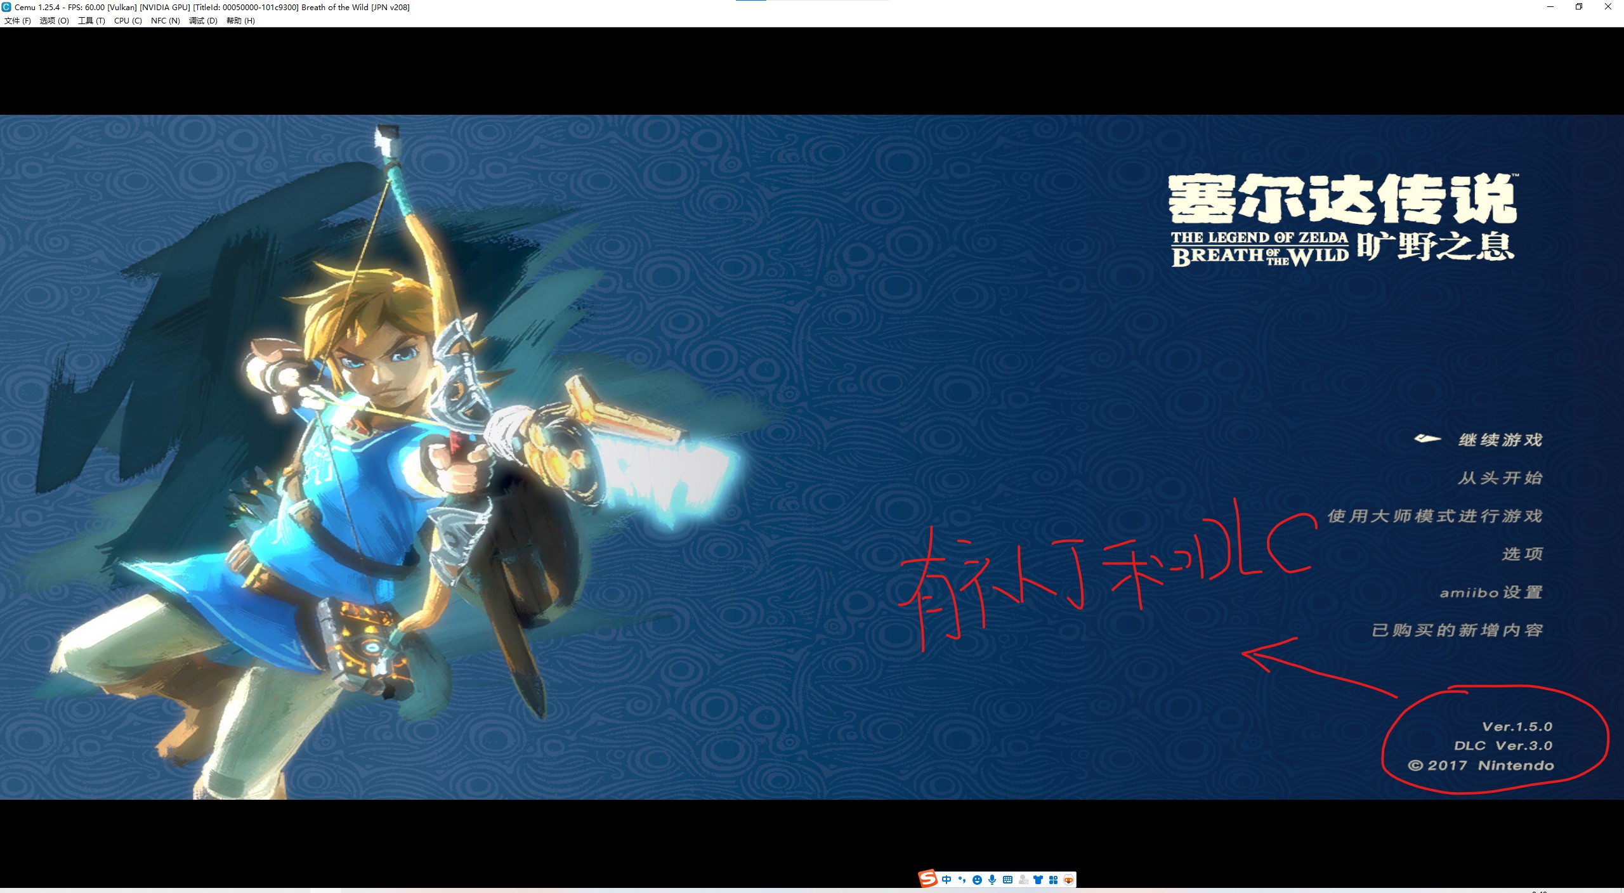Choose 从头开始 to start a new game

tap(1500, 478)
